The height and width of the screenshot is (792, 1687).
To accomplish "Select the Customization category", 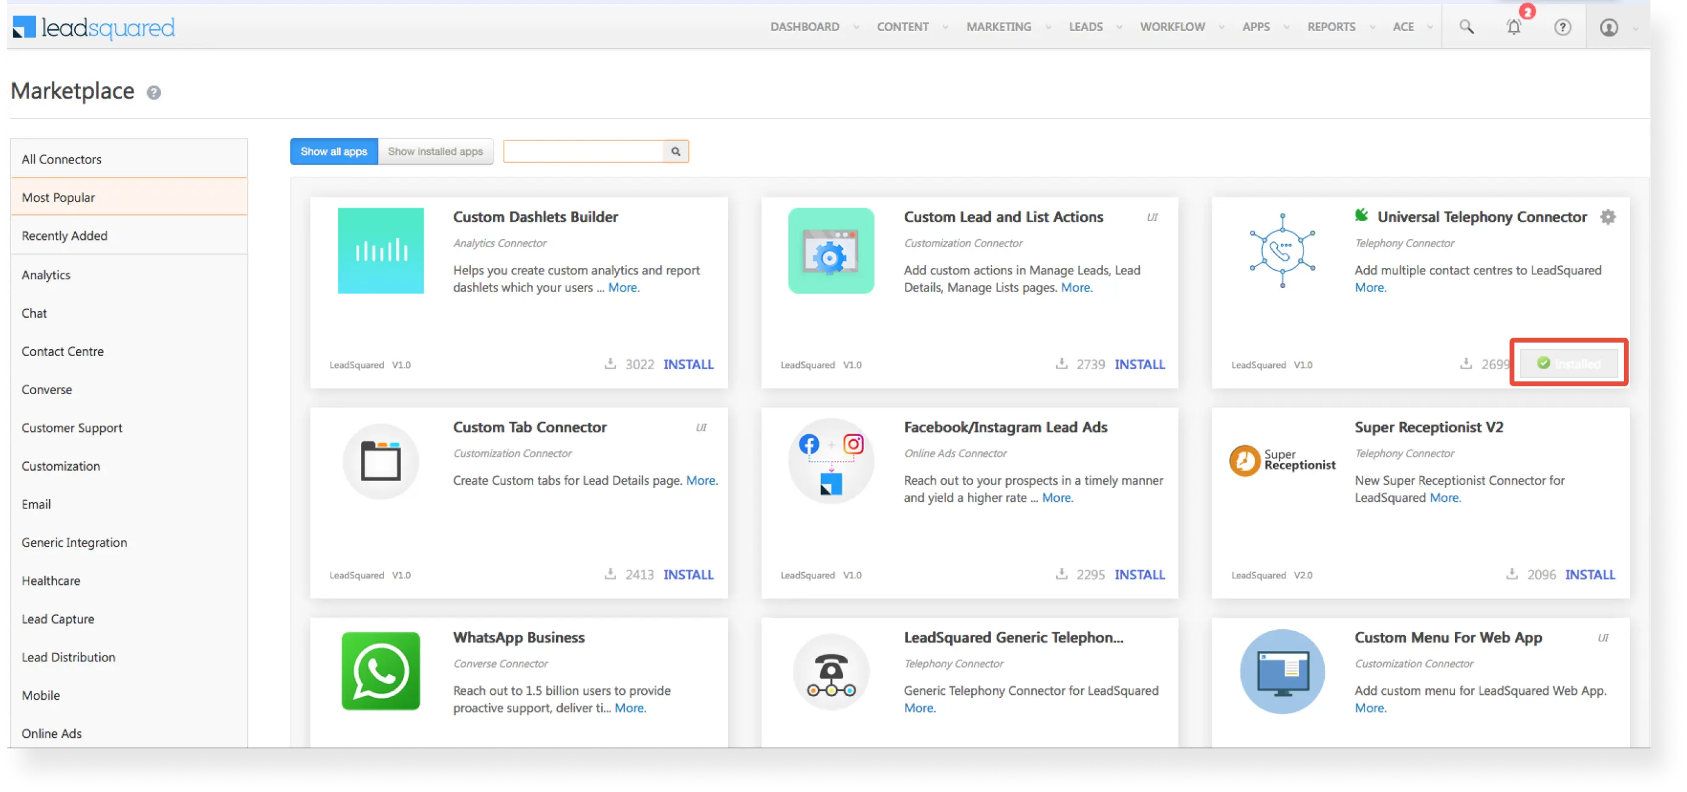I will coord(129,466).
